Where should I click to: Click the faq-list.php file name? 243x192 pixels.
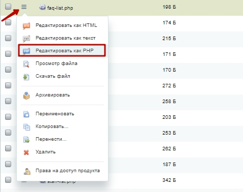[60, 8]
